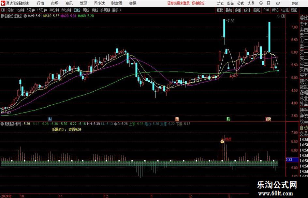The width and height of the screenshot is (308, 198).
Task: Click the 陕西板块 region label
Action: (75, 130)
